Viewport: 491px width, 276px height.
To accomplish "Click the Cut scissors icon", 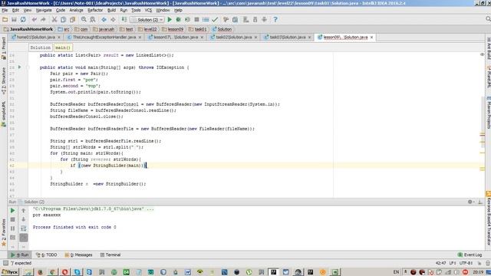I will [x=54, y=19].
